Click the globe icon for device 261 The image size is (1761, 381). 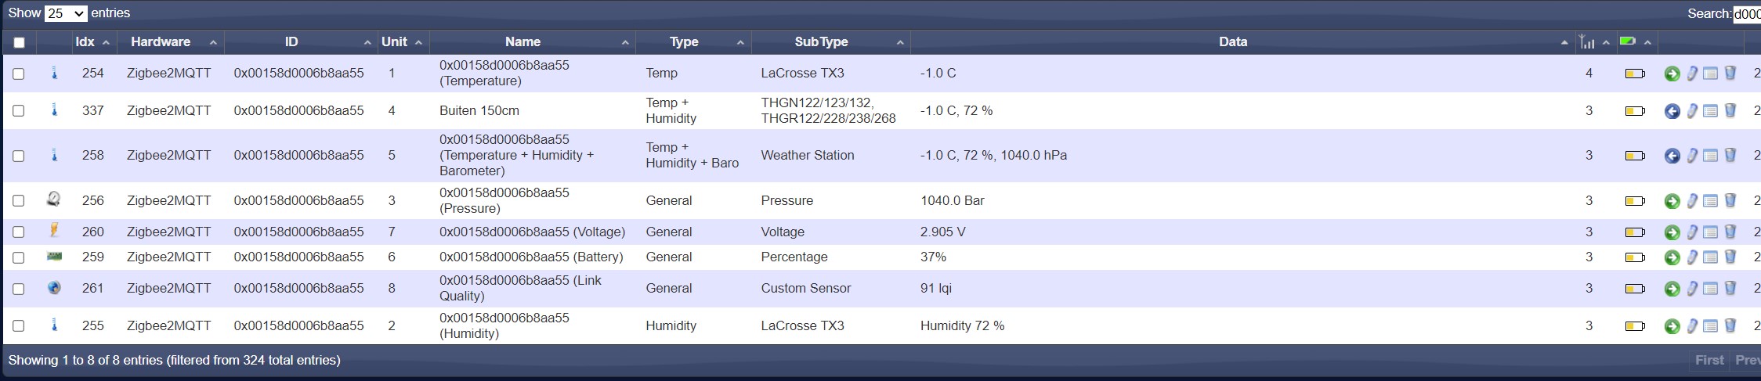(54, 288)
